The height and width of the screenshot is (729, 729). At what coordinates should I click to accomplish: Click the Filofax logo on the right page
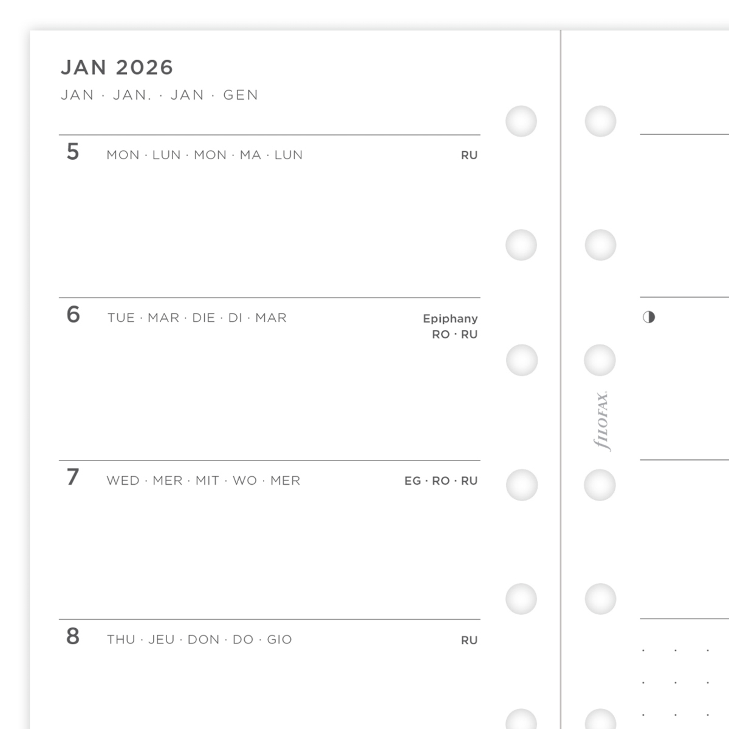601,420
